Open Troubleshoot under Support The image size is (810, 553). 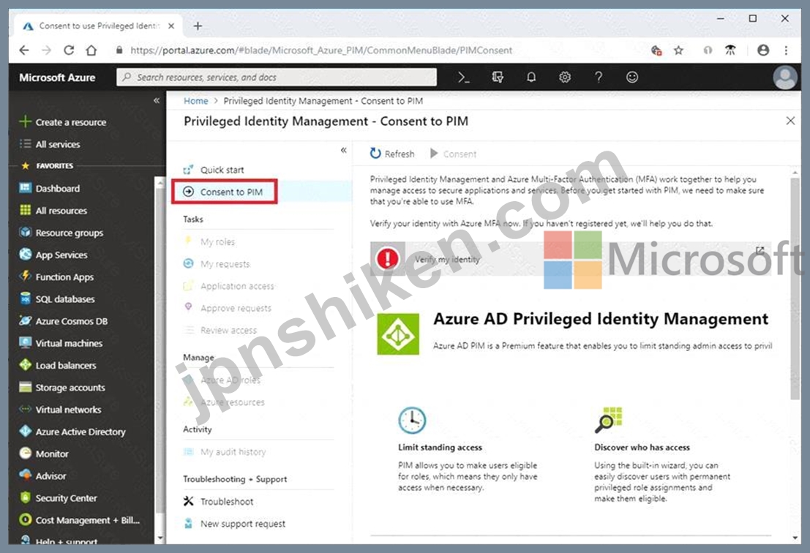219,501
